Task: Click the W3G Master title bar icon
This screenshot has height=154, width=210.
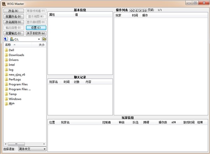Action: coord(4,4)
